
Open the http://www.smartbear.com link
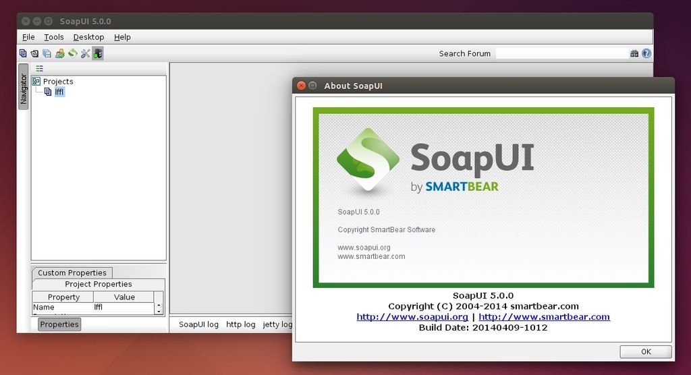click(x=545, y=317)
